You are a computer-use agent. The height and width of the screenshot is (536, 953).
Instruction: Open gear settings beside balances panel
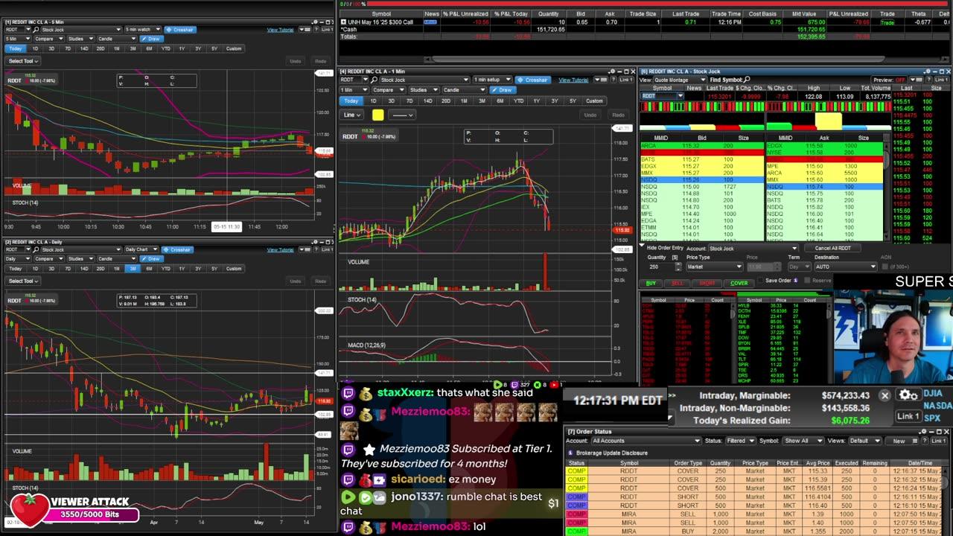908,395
